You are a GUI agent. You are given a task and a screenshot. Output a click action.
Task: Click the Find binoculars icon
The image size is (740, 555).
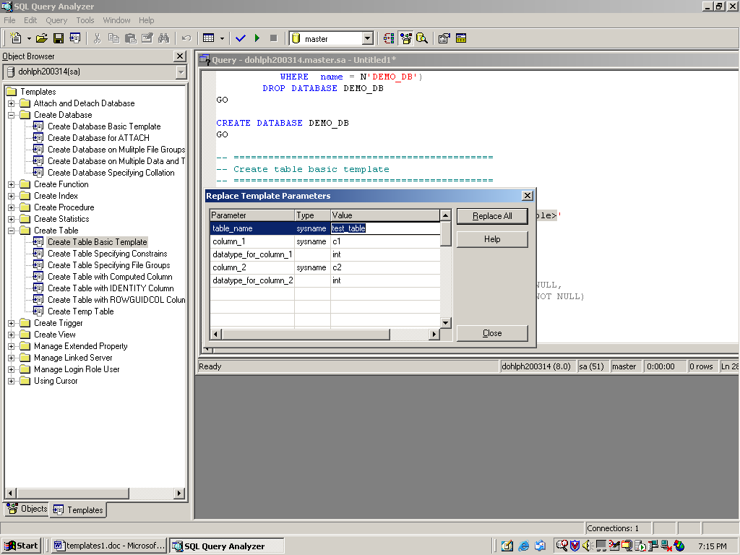(x=163, y=38)
